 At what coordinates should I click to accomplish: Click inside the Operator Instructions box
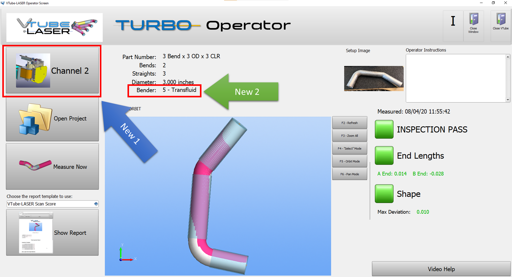coord(456,78)
